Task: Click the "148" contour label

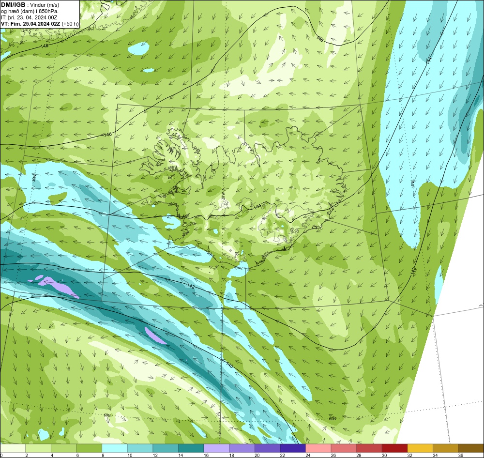Action: point(45,46)
